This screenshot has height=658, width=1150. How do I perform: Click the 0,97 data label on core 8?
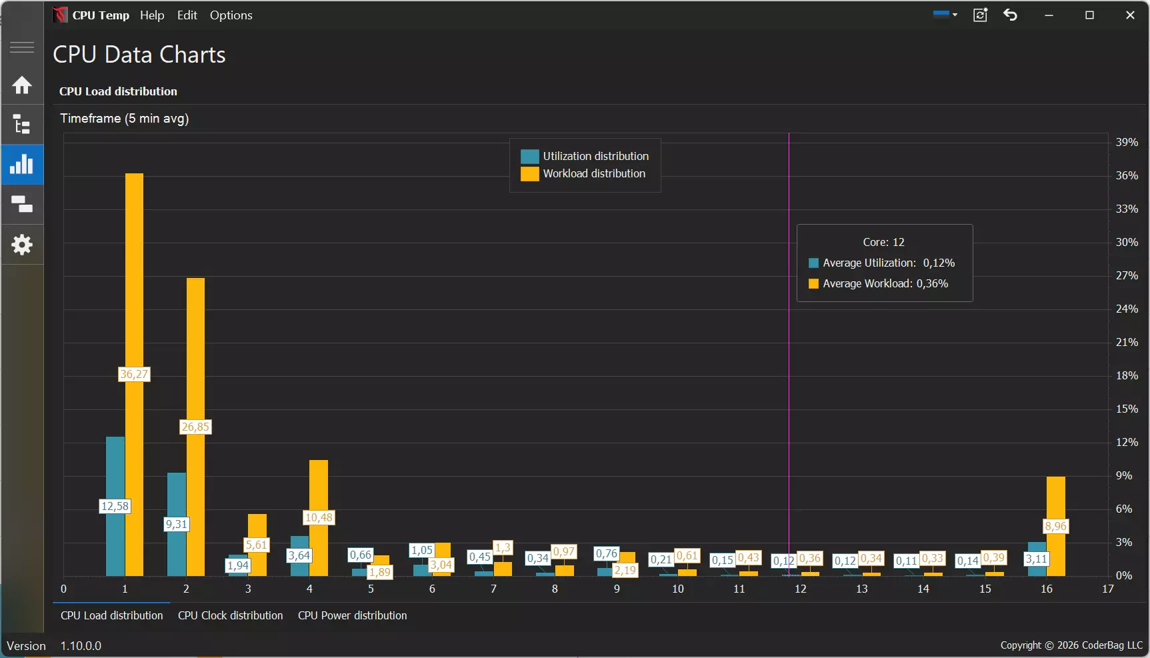click(564, 551)
